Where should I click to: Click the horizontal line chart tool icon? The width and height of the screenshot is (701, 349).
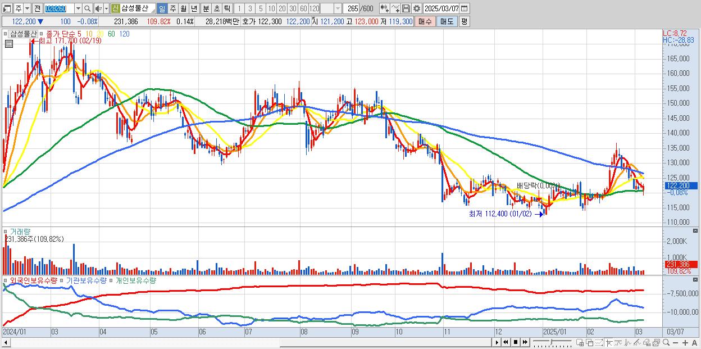[x=618, y=343]
